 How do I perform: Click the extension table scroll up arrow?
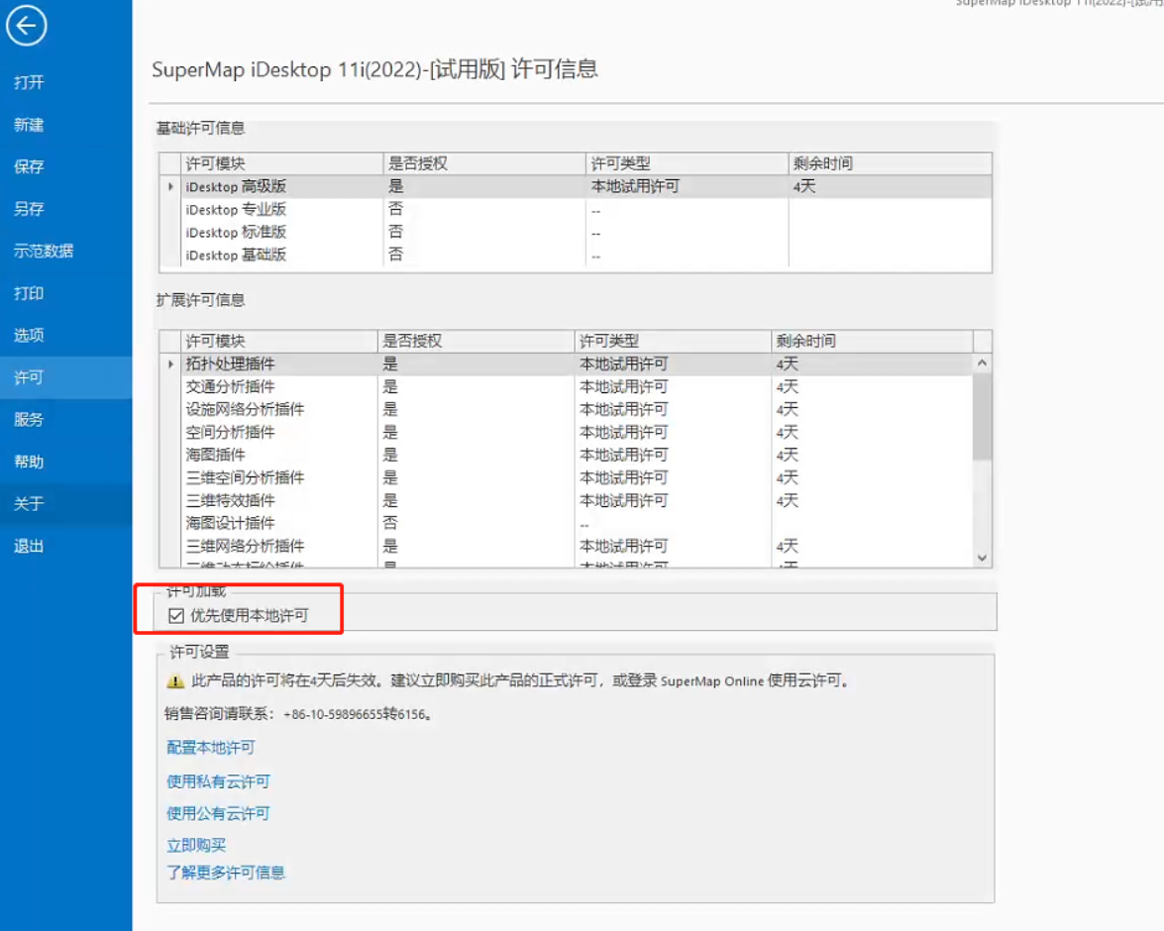(982, 363)
